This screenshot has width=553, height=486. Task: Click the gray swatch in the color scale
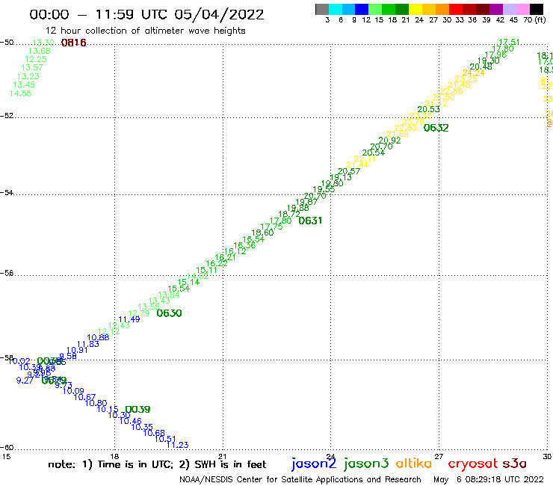click(322, 9)
